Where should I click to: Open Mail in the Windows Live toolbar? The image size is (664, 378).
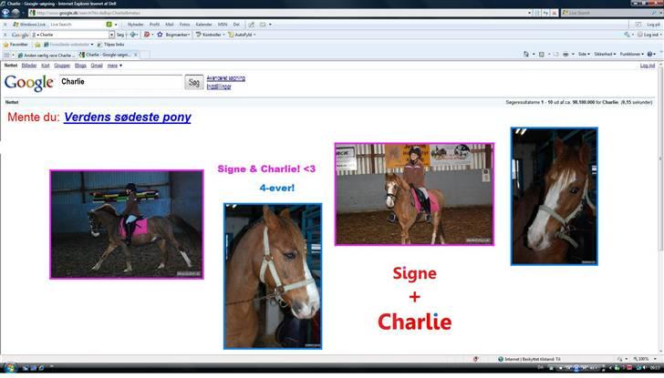170,25
